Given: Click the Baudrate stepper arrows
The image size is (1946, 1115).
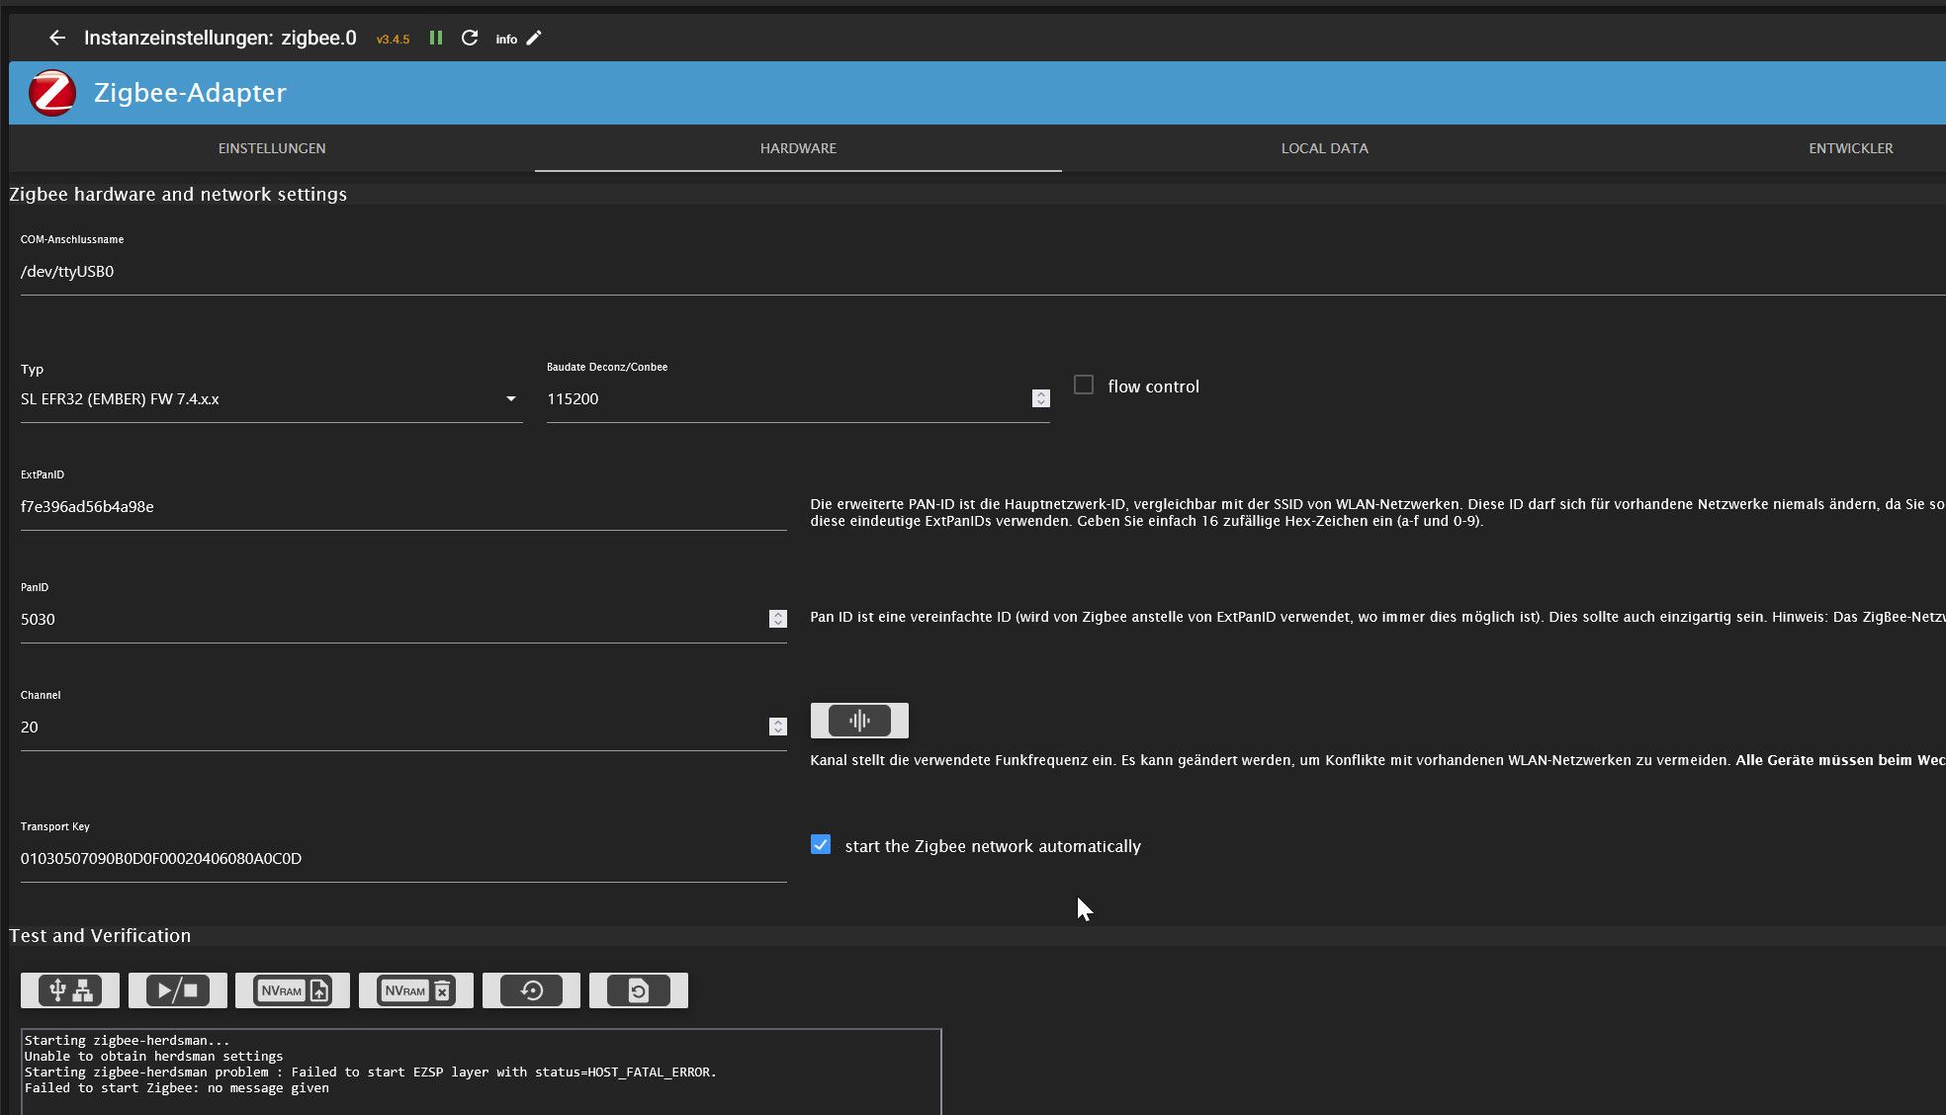Looking at the screenshot, I should coord(1041,398).
